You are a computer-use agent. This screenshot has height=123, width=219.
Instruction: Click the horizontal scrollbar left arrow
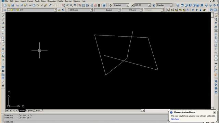click(x=143, y=111)
